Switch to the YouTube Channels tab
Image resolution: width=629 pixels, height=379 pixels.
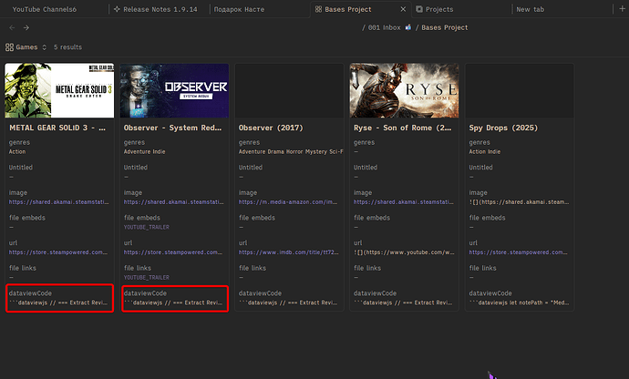(x=44, y=9)
